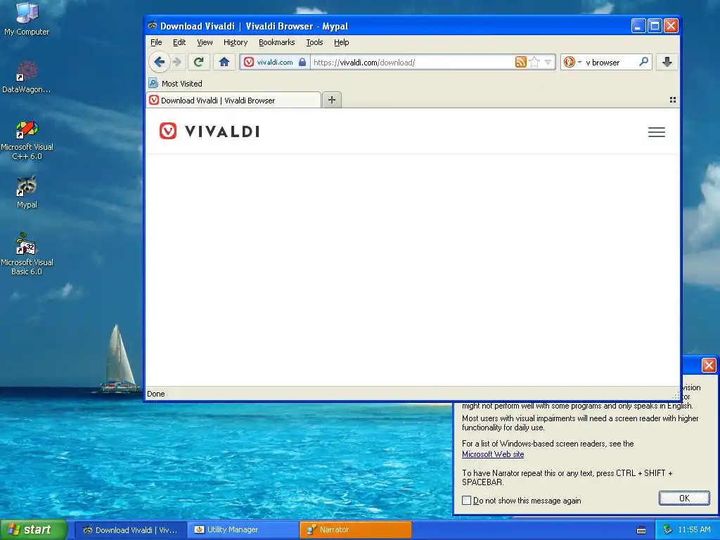Click the forward arrow navigation button
720x540 pixels.
point(176,62)
